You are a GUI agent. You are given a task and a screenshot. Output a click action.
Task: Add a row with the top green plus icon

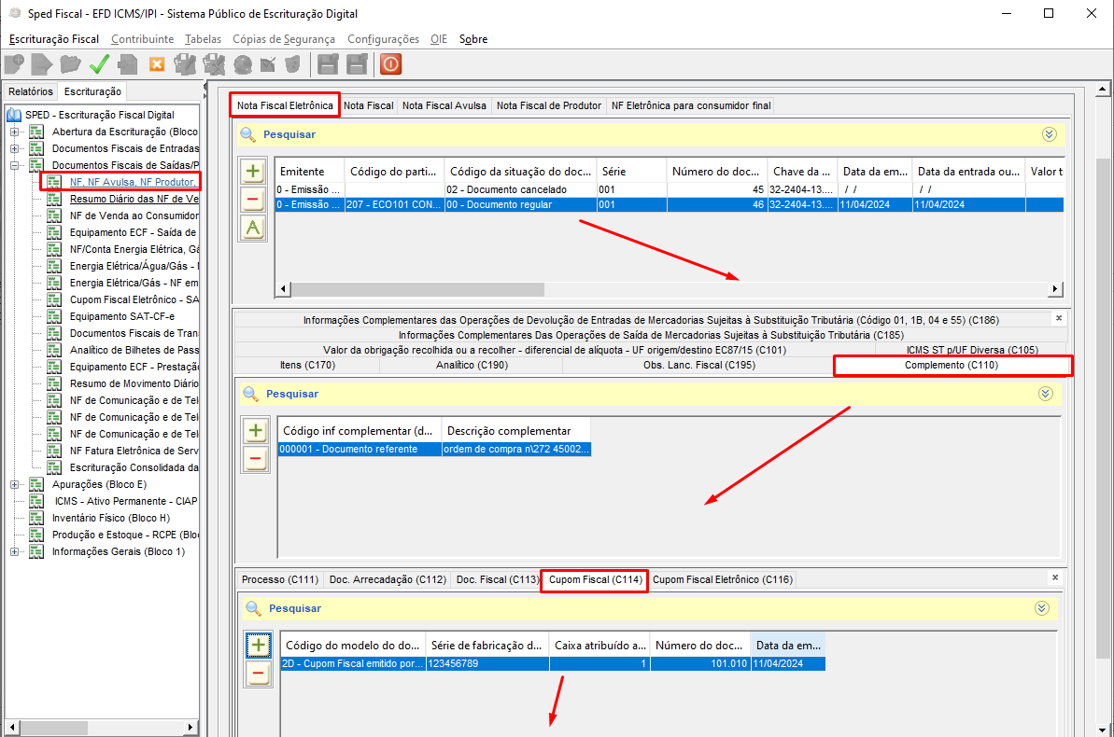252,172
